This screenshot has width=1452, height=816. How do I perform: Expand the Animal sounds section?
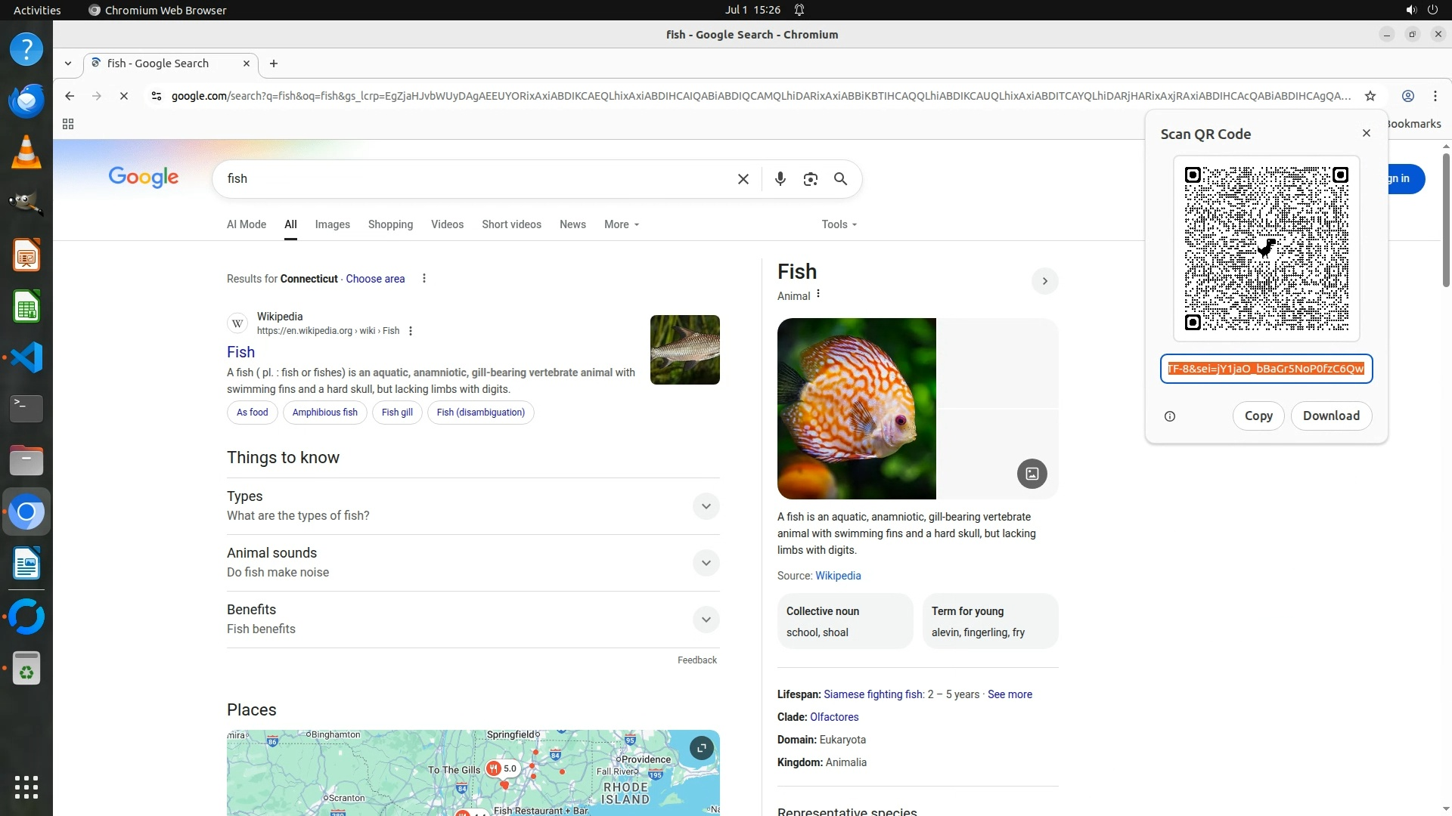pyautogui.click(x=705, y=563)
